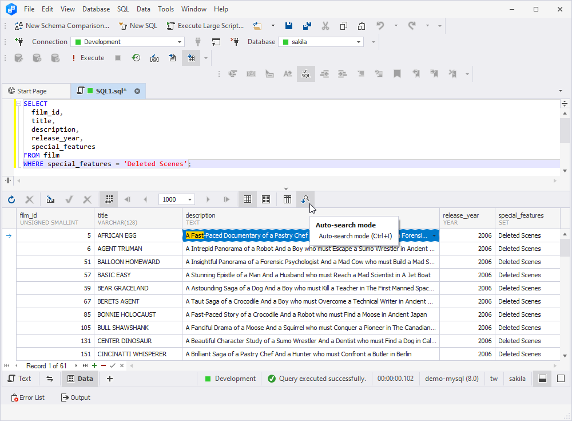Click the decrease indent icon
The image size is (572, 421).
[x=324, y=74]
